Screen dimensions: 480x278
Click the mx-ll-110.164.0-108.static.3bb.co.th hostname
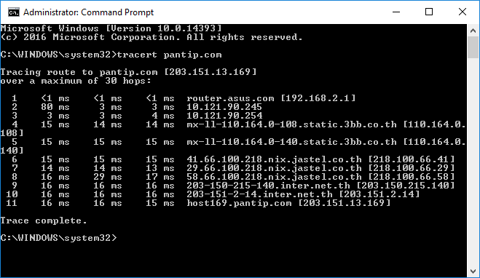291,124
